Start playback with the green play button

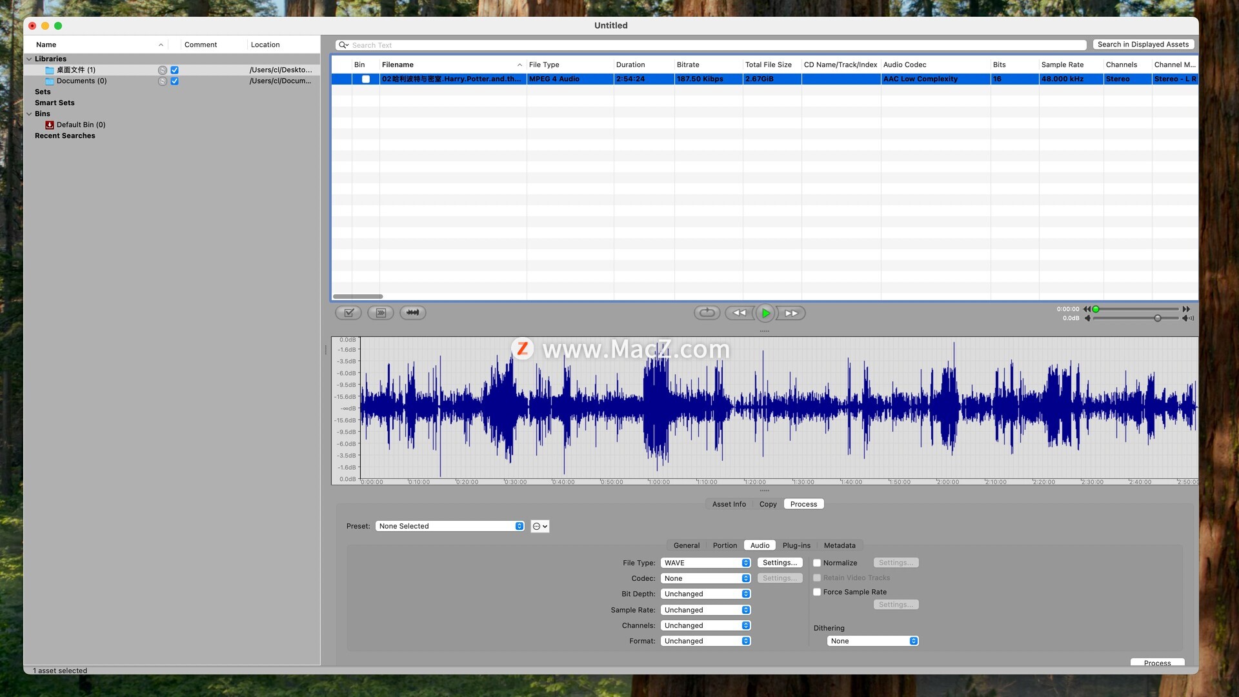765,313
